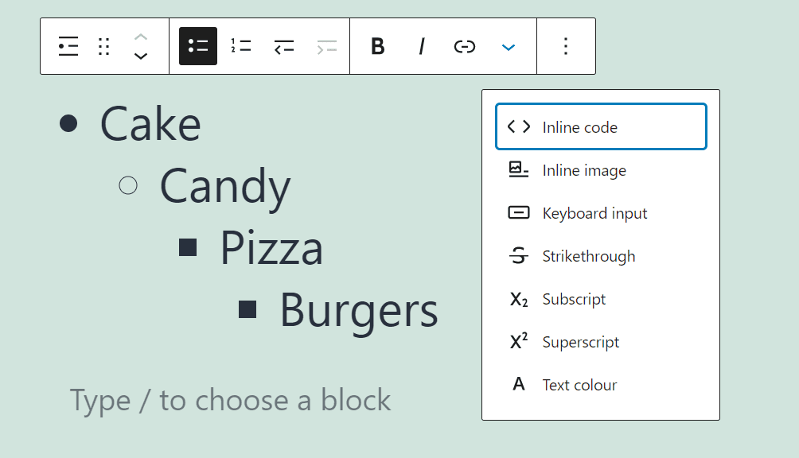Toggle bold formatting
This screenshot has height=458, width=799.
[x=377, y=47]
